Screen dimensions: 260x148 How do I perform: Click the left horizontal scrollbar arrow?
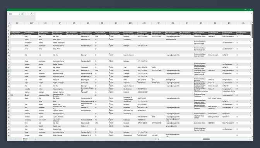[158, 139]
